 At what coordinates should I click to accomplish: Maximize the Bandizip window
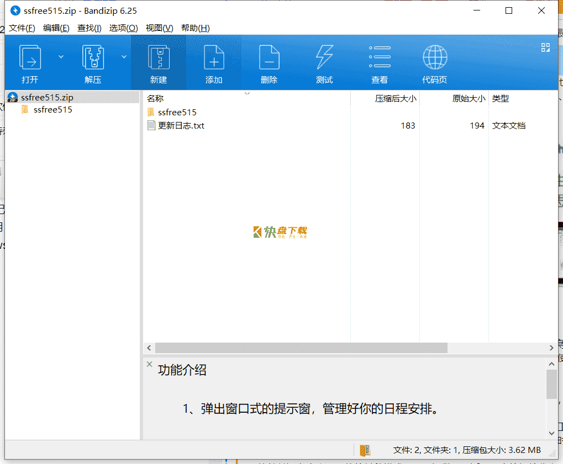click(x=509, y=10)
